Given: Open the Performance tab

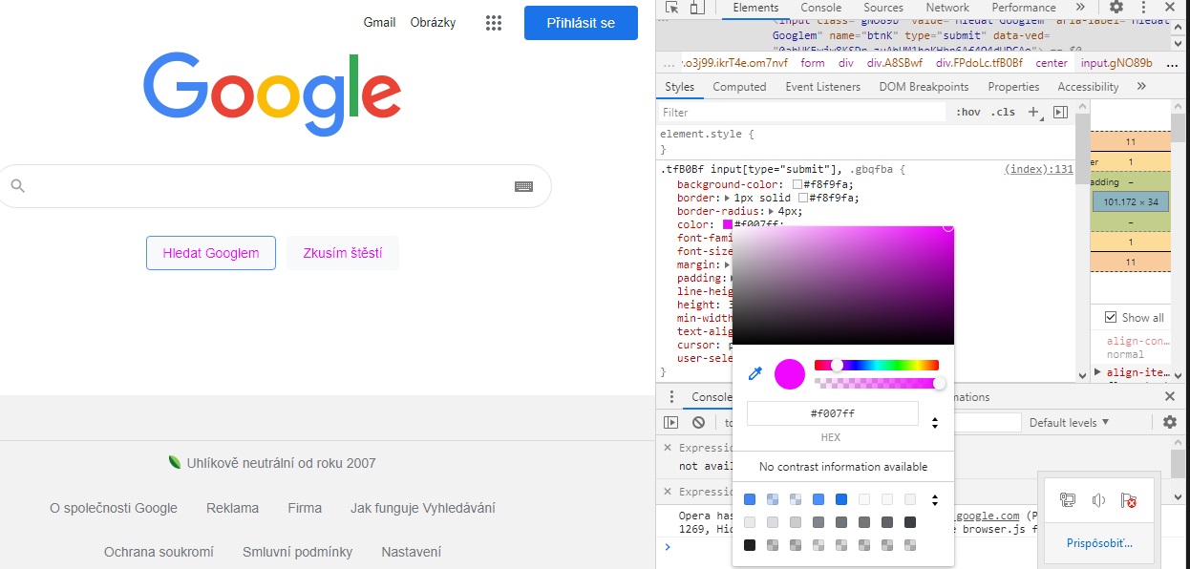Looking at the screenshot, I should [x=1024, y=8].
